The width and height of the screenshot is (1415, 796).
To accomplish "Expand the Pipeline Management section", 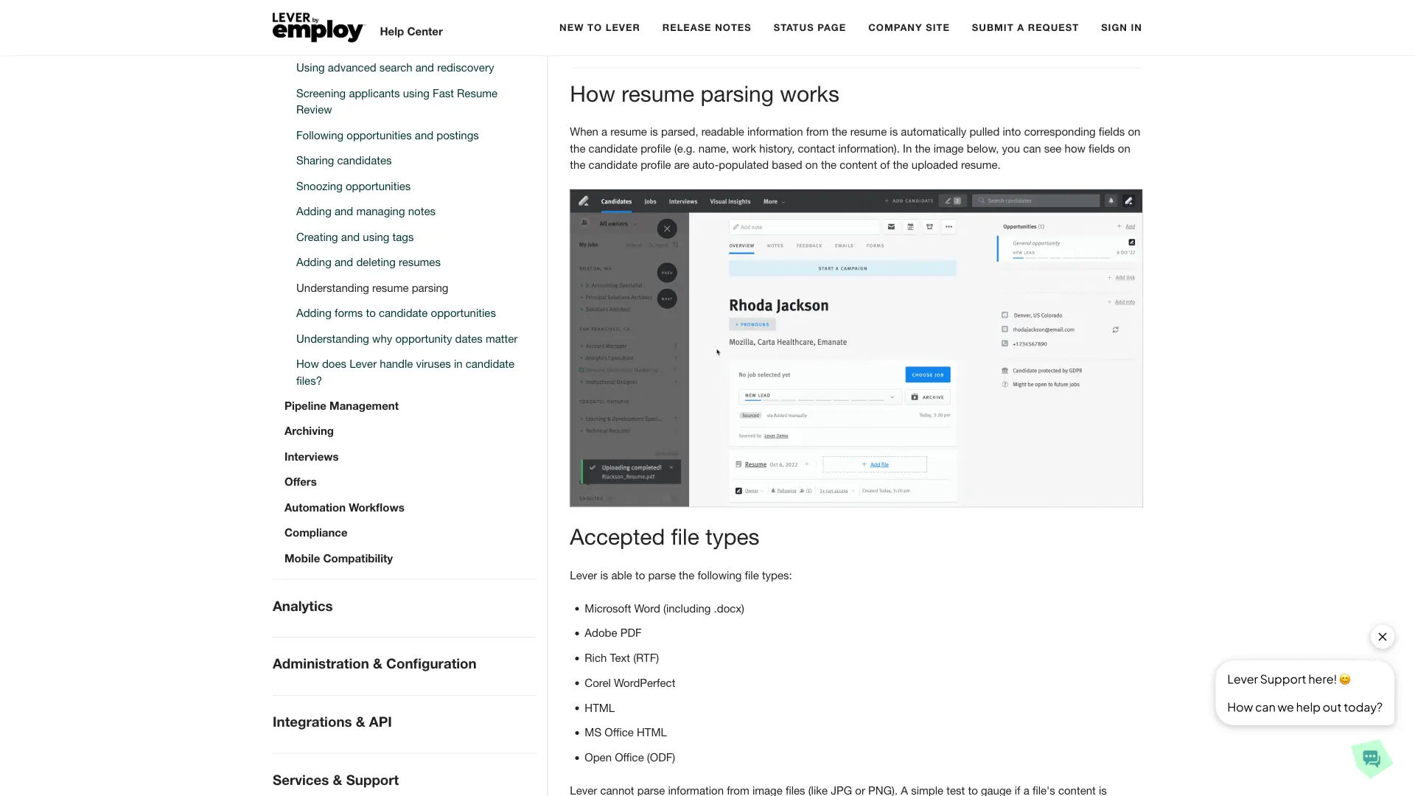I will 341,405.
